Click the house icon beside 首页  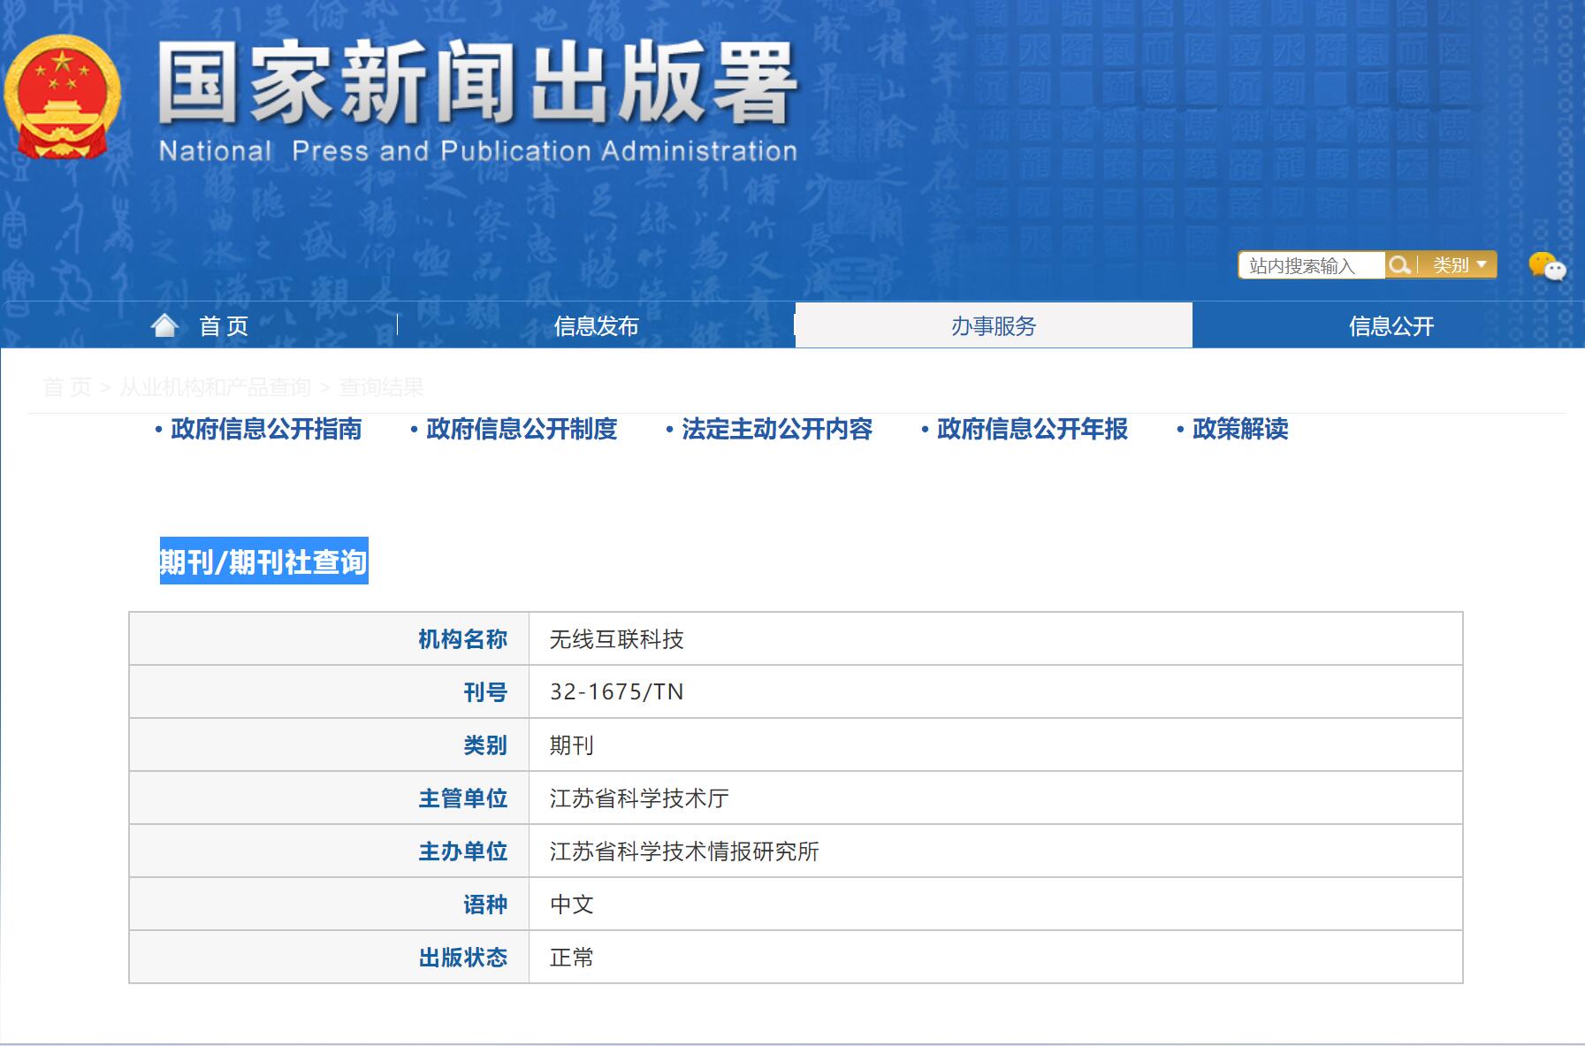click(164, 326)
